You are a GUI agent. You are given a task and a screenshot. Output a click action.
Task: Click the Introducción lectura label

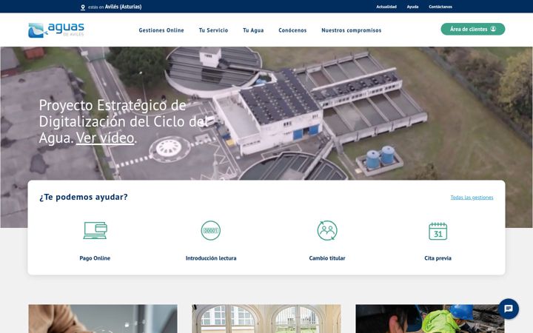[211, 258]
